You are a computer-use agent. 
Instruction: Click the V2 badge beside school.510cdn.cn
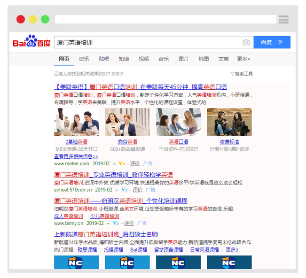[124, 190]
